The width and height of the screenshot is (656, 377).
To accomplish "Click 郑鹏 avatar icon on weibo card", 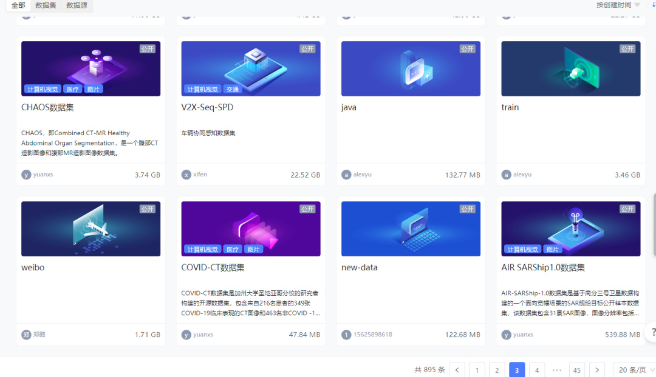I will click(x=26, y=335).
